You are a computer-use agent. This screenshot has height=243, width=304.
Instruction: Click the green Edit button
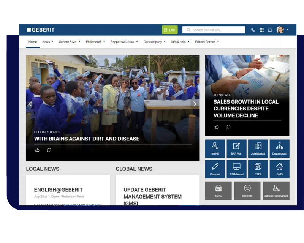(x=169, y=30)
